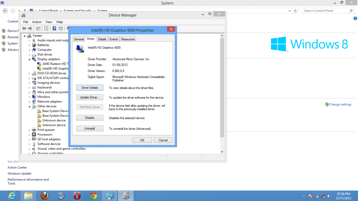Open File Explorer from the taskbar
The height and width of the screenshot is (201, 358).
28,196
